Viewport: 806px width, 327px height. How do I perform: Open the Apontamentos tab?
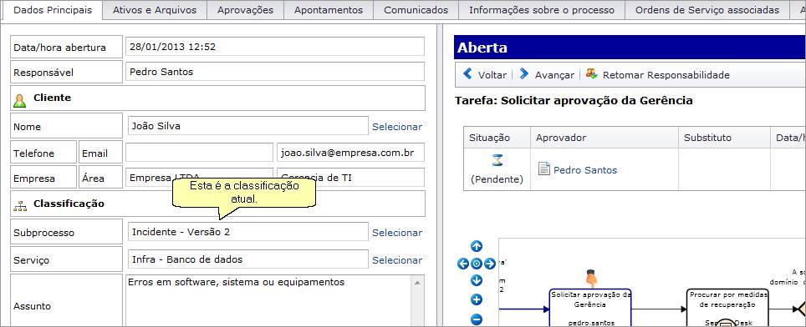[329, 10]
